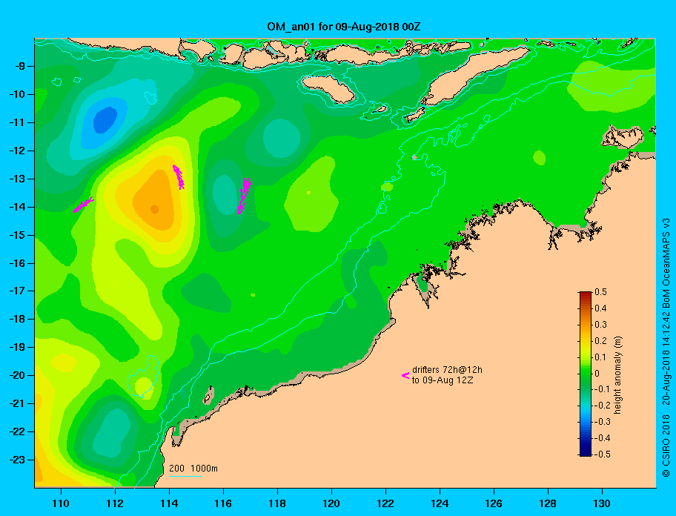Click the dark blue bottom of the colorbar

(x=586, y=453)
